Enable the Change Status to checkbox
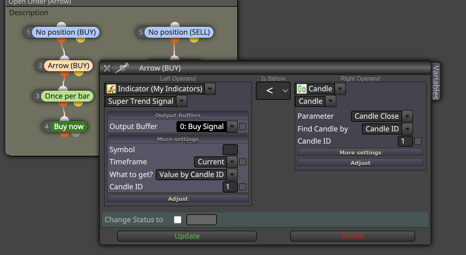 pyautogui.click(x=178, y=220)
